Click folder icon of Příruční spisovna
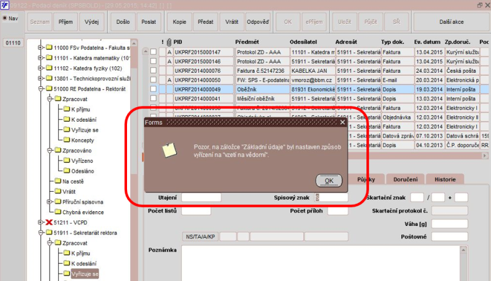Image resolution: width=491 pixels, height=281 pixels. tap(58, 201)
